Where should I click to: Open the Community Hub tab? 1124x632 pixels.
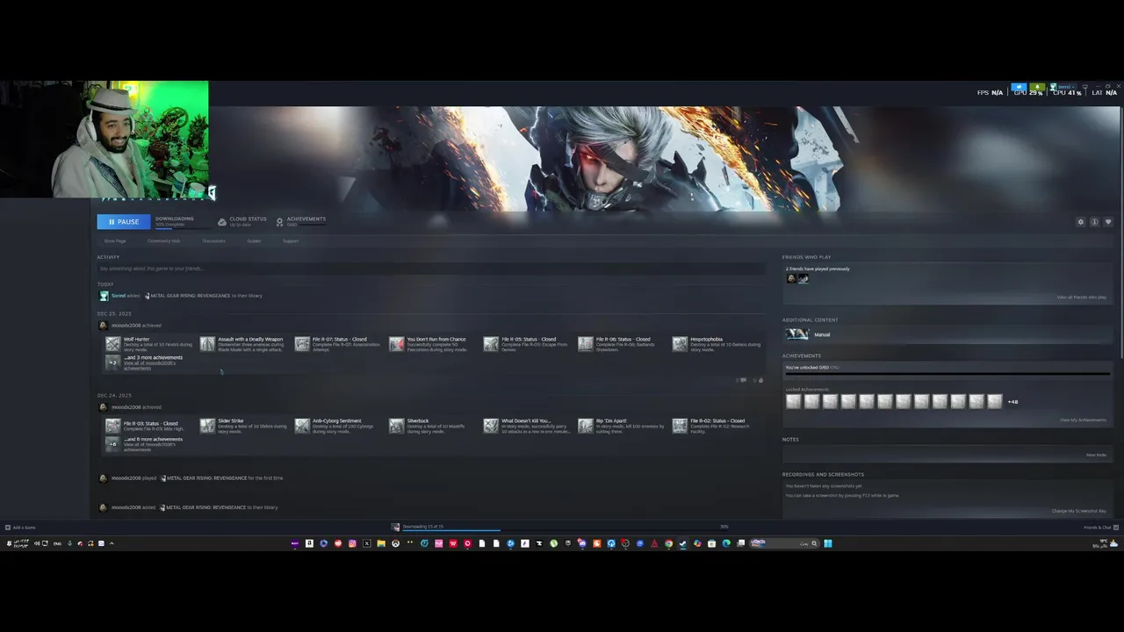coord(163,241)
